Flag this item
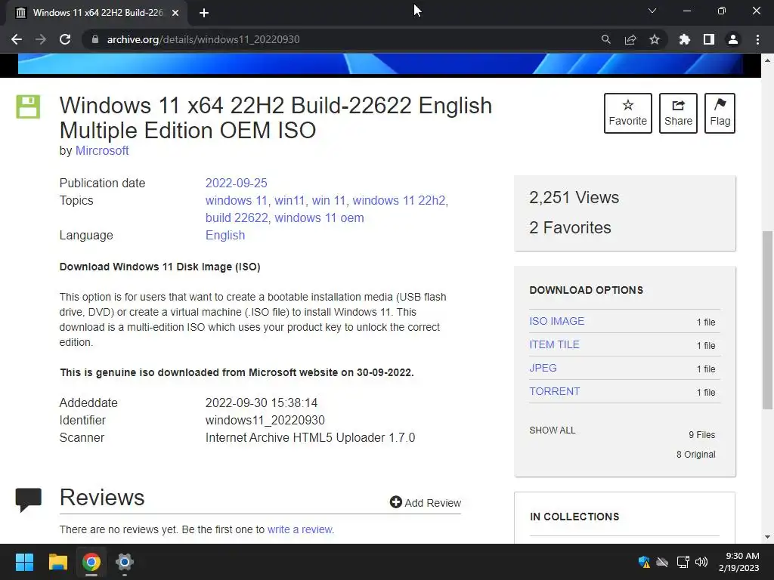This screenshot has height=580, width=774. click(x=720, y=113)
